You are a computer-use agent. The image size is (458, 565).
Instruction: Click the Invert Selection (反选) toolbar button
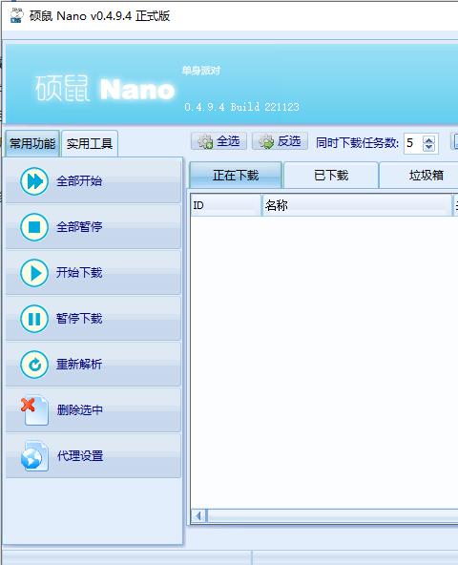tap(280, 141)
